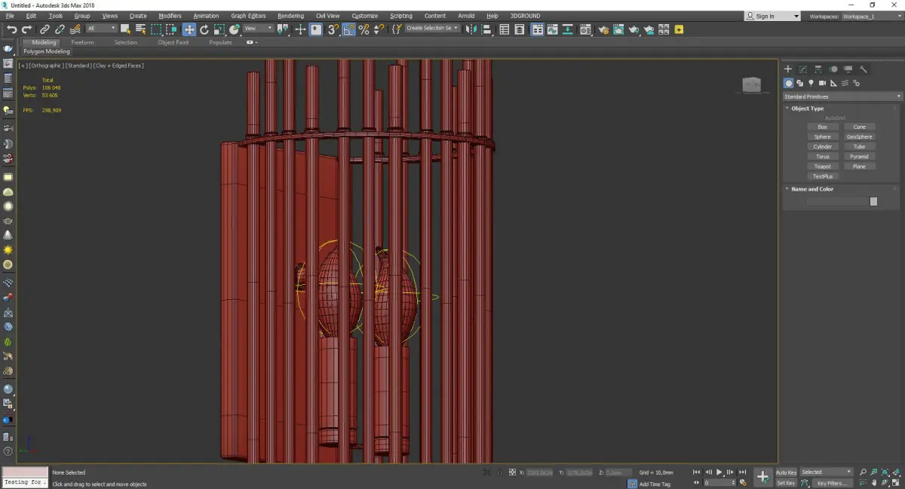Screen dimensions: 905x489
Task: Open Rendered Frame Window
Action: [x=618, y=29]
